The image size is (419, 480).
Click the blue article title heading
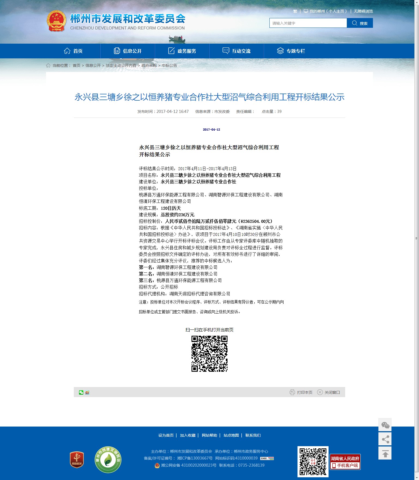coord(209,97)
